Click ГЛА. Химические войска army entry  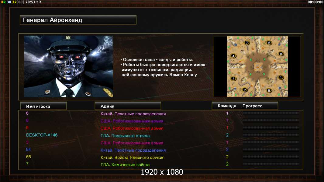coord(125,165)
